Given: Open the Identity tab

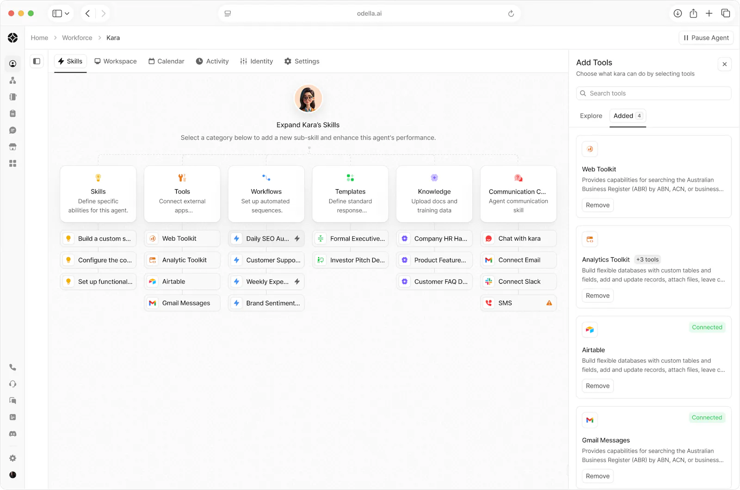Looking at the screenshot, I should (x=257, y=61).
